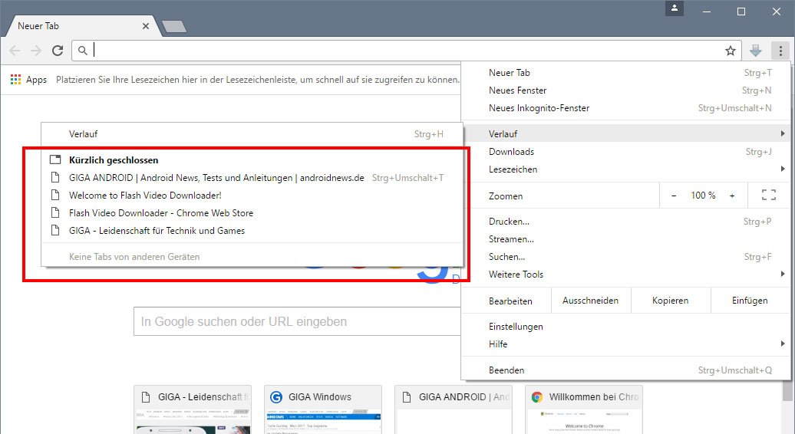Select Neuer Tab in the Chrome menu
The image size is (795, 434).
625,73
